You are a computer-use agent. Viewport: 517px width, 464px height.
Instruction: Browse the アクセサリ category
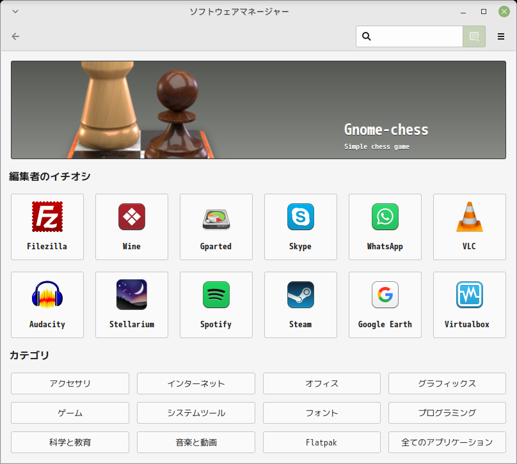click(70, 383)
